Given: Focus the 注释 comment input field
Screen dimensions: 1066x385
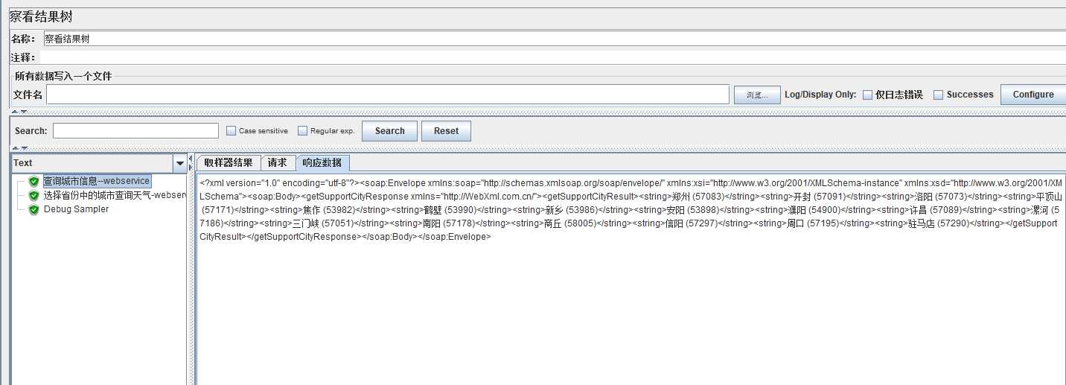Looking at the screenshot, I should 554,57.
